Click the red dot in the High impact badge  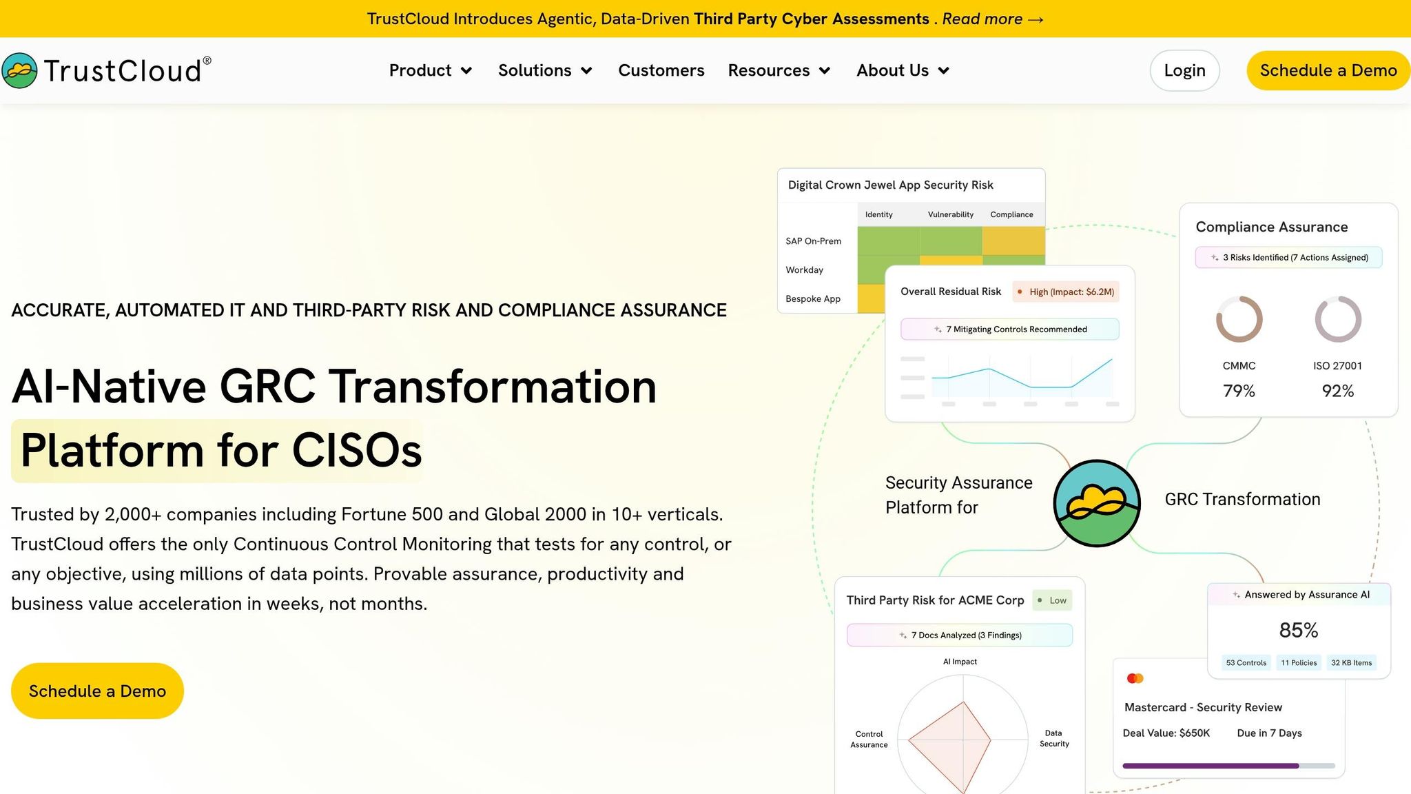tap(1020, 292)
